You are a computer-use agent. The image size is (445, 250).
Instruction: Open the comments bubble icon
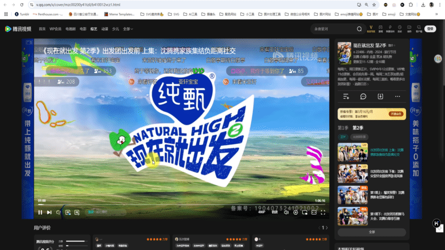363,97
